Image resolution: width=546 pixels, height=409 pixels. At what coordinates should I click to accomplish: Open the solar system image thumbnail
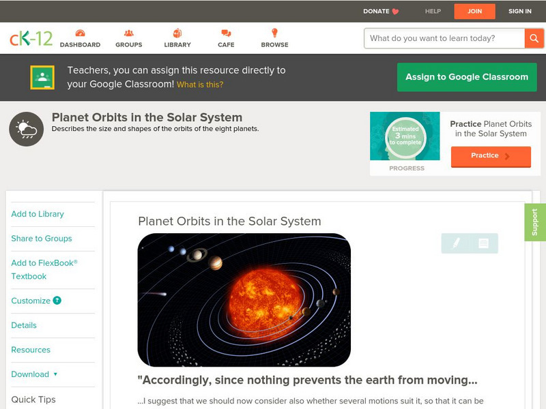pos(244,300)
